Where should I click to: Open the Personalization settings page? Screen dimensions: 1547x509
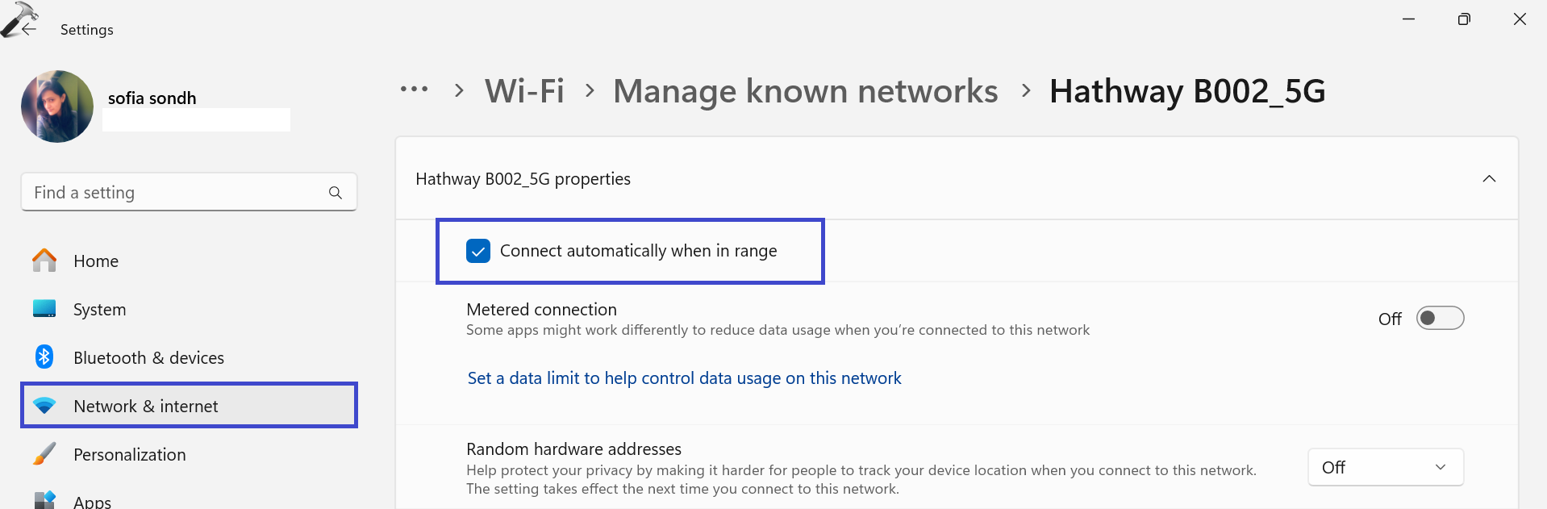point(129,454)
